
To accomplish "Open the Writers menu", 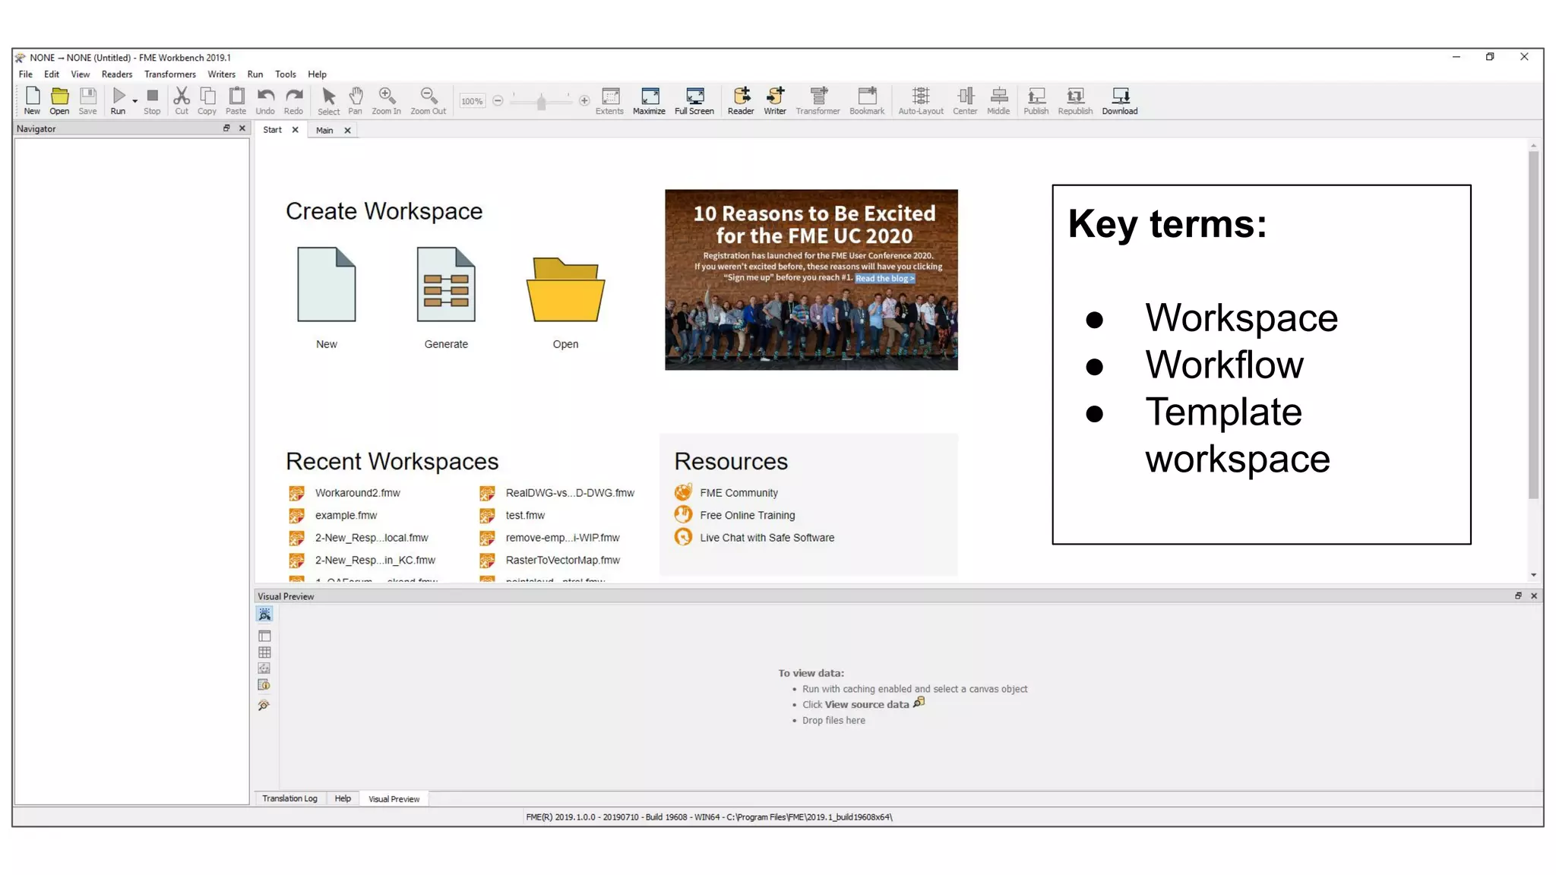I will click(x=222, y=74).
